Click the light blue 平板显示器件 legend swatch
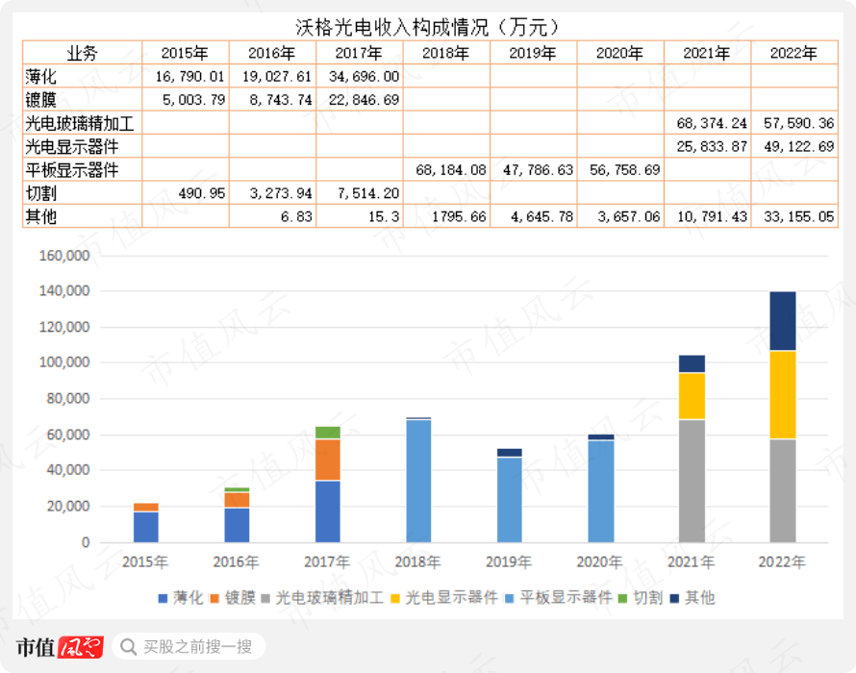This screenshot has height=673, width=856. (x=510, y=599)
